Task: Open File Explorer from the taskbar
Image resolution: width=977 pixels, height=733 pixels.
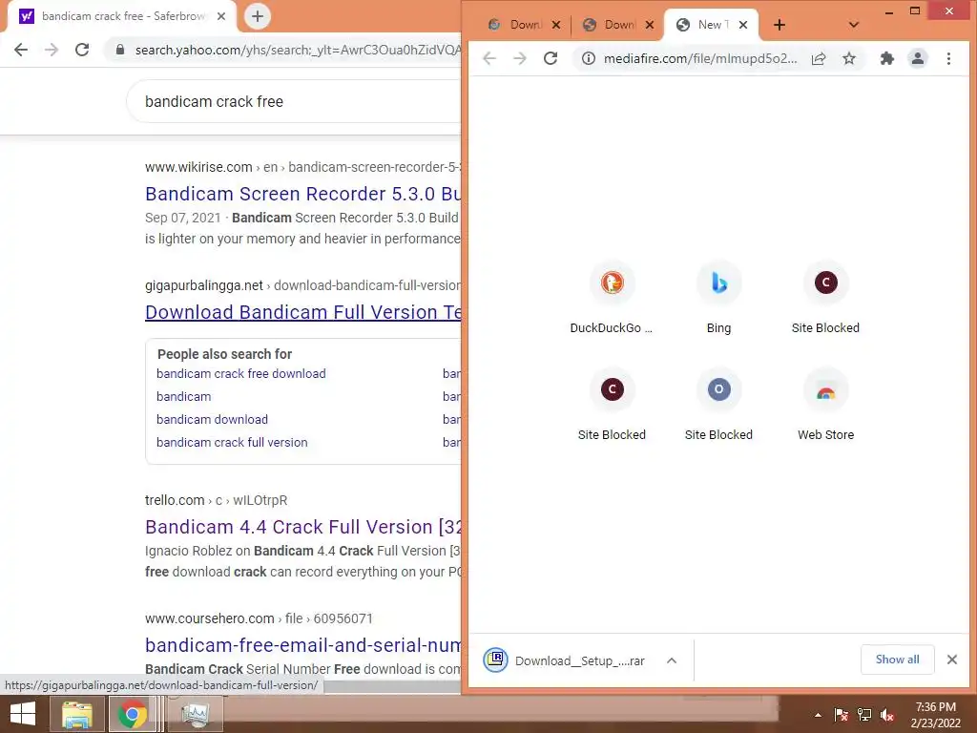Action: (x=76, y=715)
